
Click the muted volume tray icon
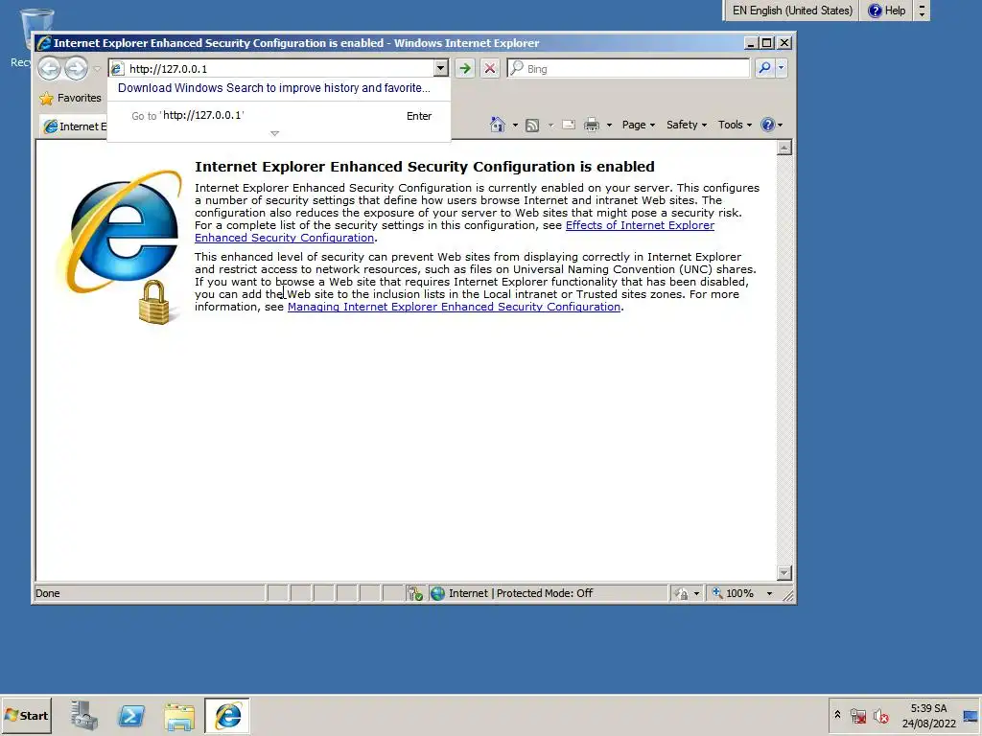(881, 716)
